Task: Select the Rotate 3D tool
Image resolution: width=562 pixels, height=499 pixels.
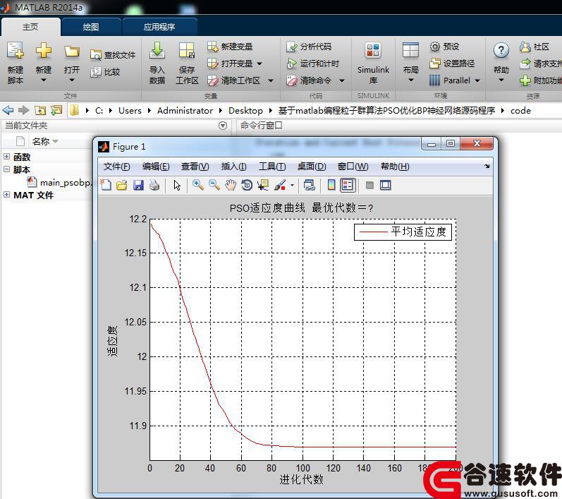Action: (247, 185)
